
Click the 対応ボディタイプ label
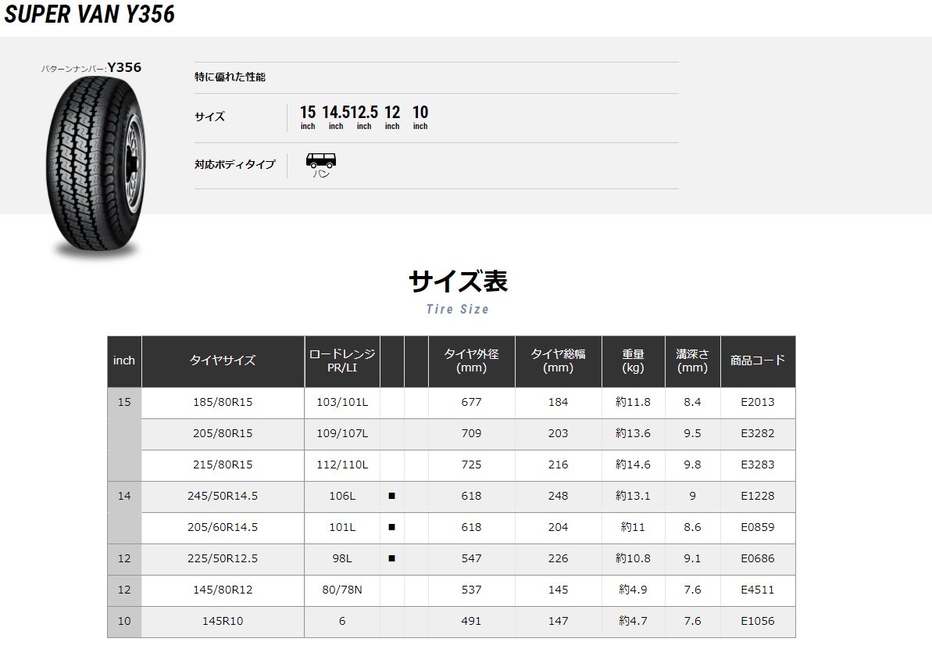(x=235, y=164)
